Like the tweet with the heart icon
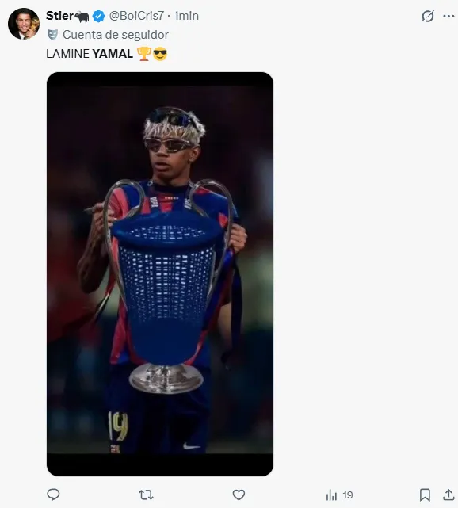 pyautogui.click(x=239, y=495)
